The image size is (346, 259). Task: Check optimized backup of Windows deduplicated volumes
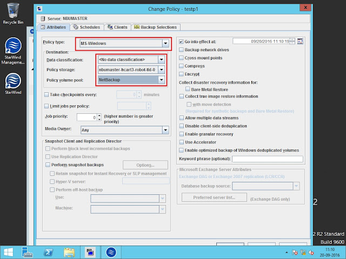181,150
